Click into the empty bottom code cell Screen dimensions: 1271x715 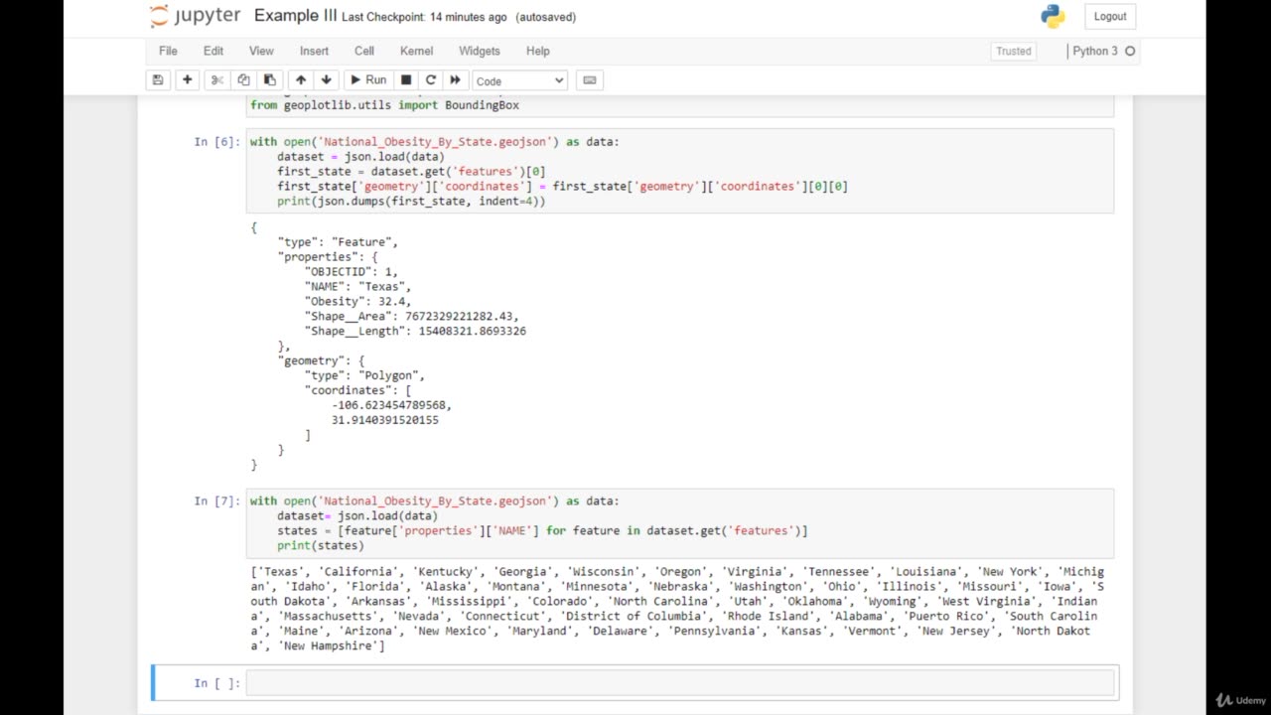coord(680,682)
